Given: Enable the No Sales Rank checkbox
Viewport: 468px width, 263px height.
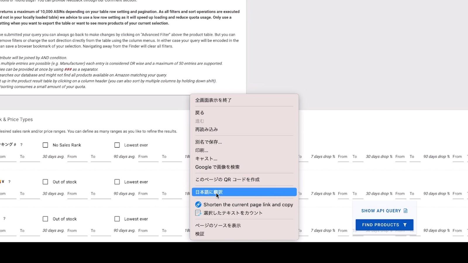Looking at the screenshot, I should pos(45,145).
